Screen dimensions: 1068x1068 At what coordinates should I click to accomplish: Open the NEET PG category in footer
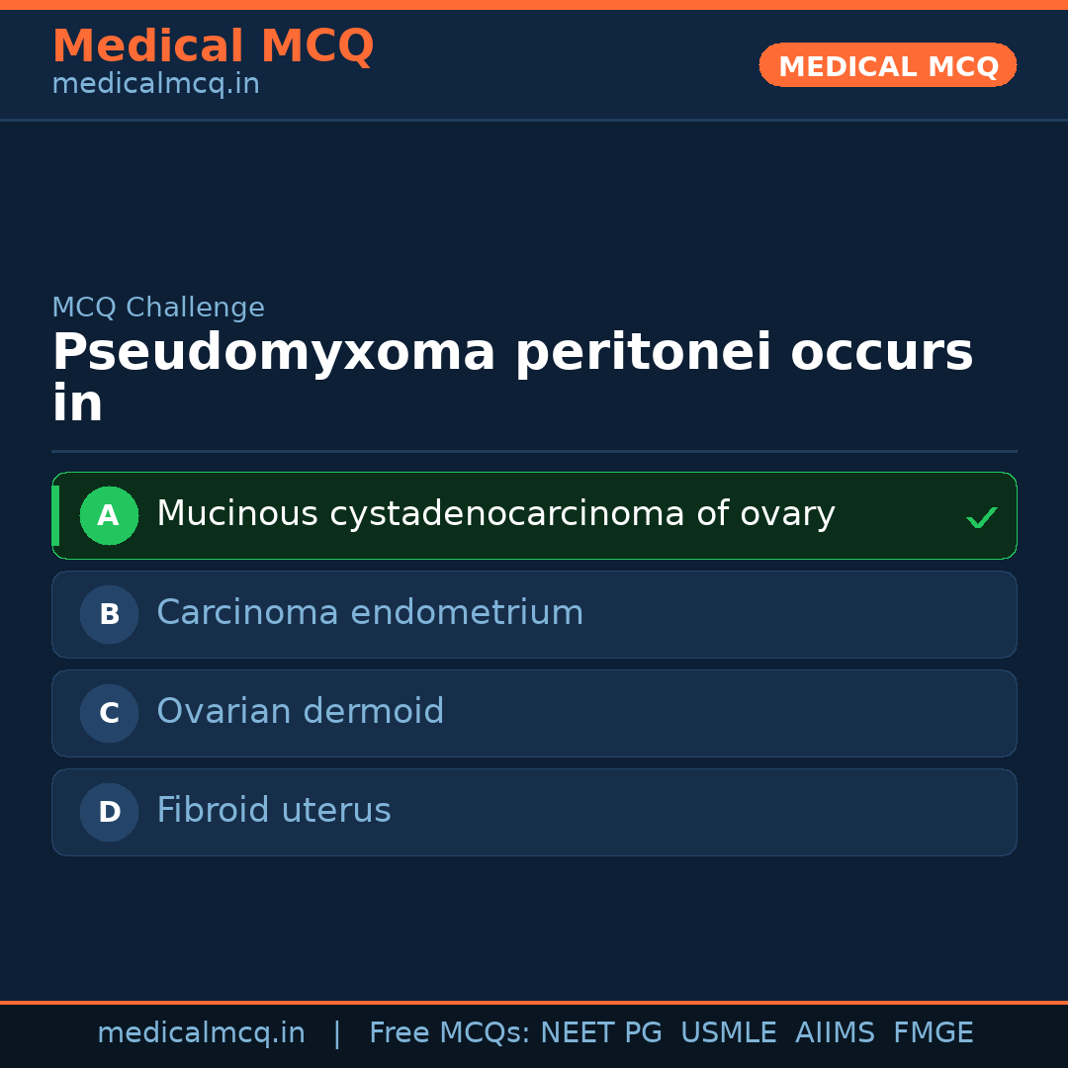tap(600, 1032)
